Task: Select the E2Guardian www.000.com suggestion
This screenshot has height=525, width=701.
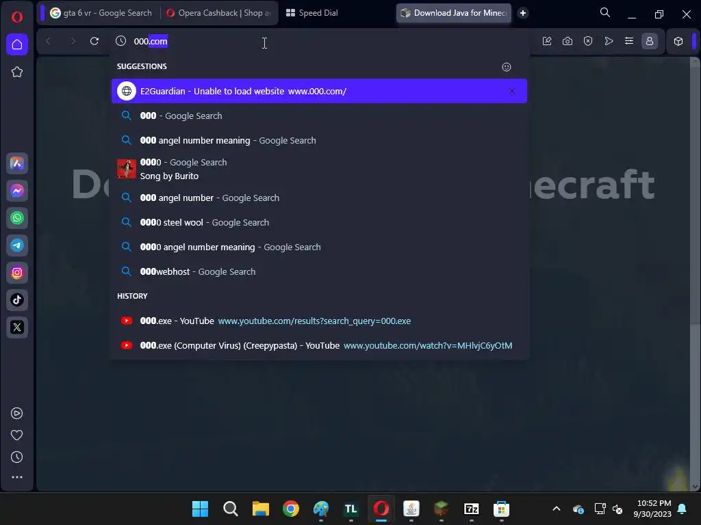Action: (x=319, y=91)
